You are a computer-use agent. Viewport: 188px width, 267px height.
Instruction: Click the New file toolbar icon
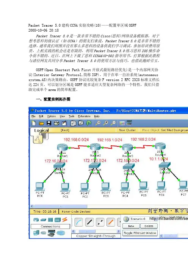pyautogui.click(x=34, y=123)
